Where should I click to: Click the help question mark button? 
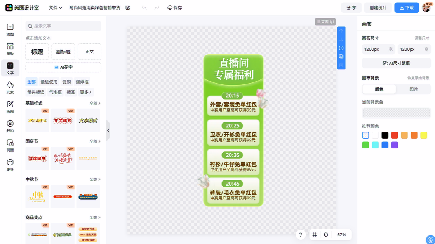click(300, 235)
